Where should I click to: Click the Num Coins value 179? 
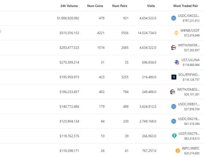[102, 106]
